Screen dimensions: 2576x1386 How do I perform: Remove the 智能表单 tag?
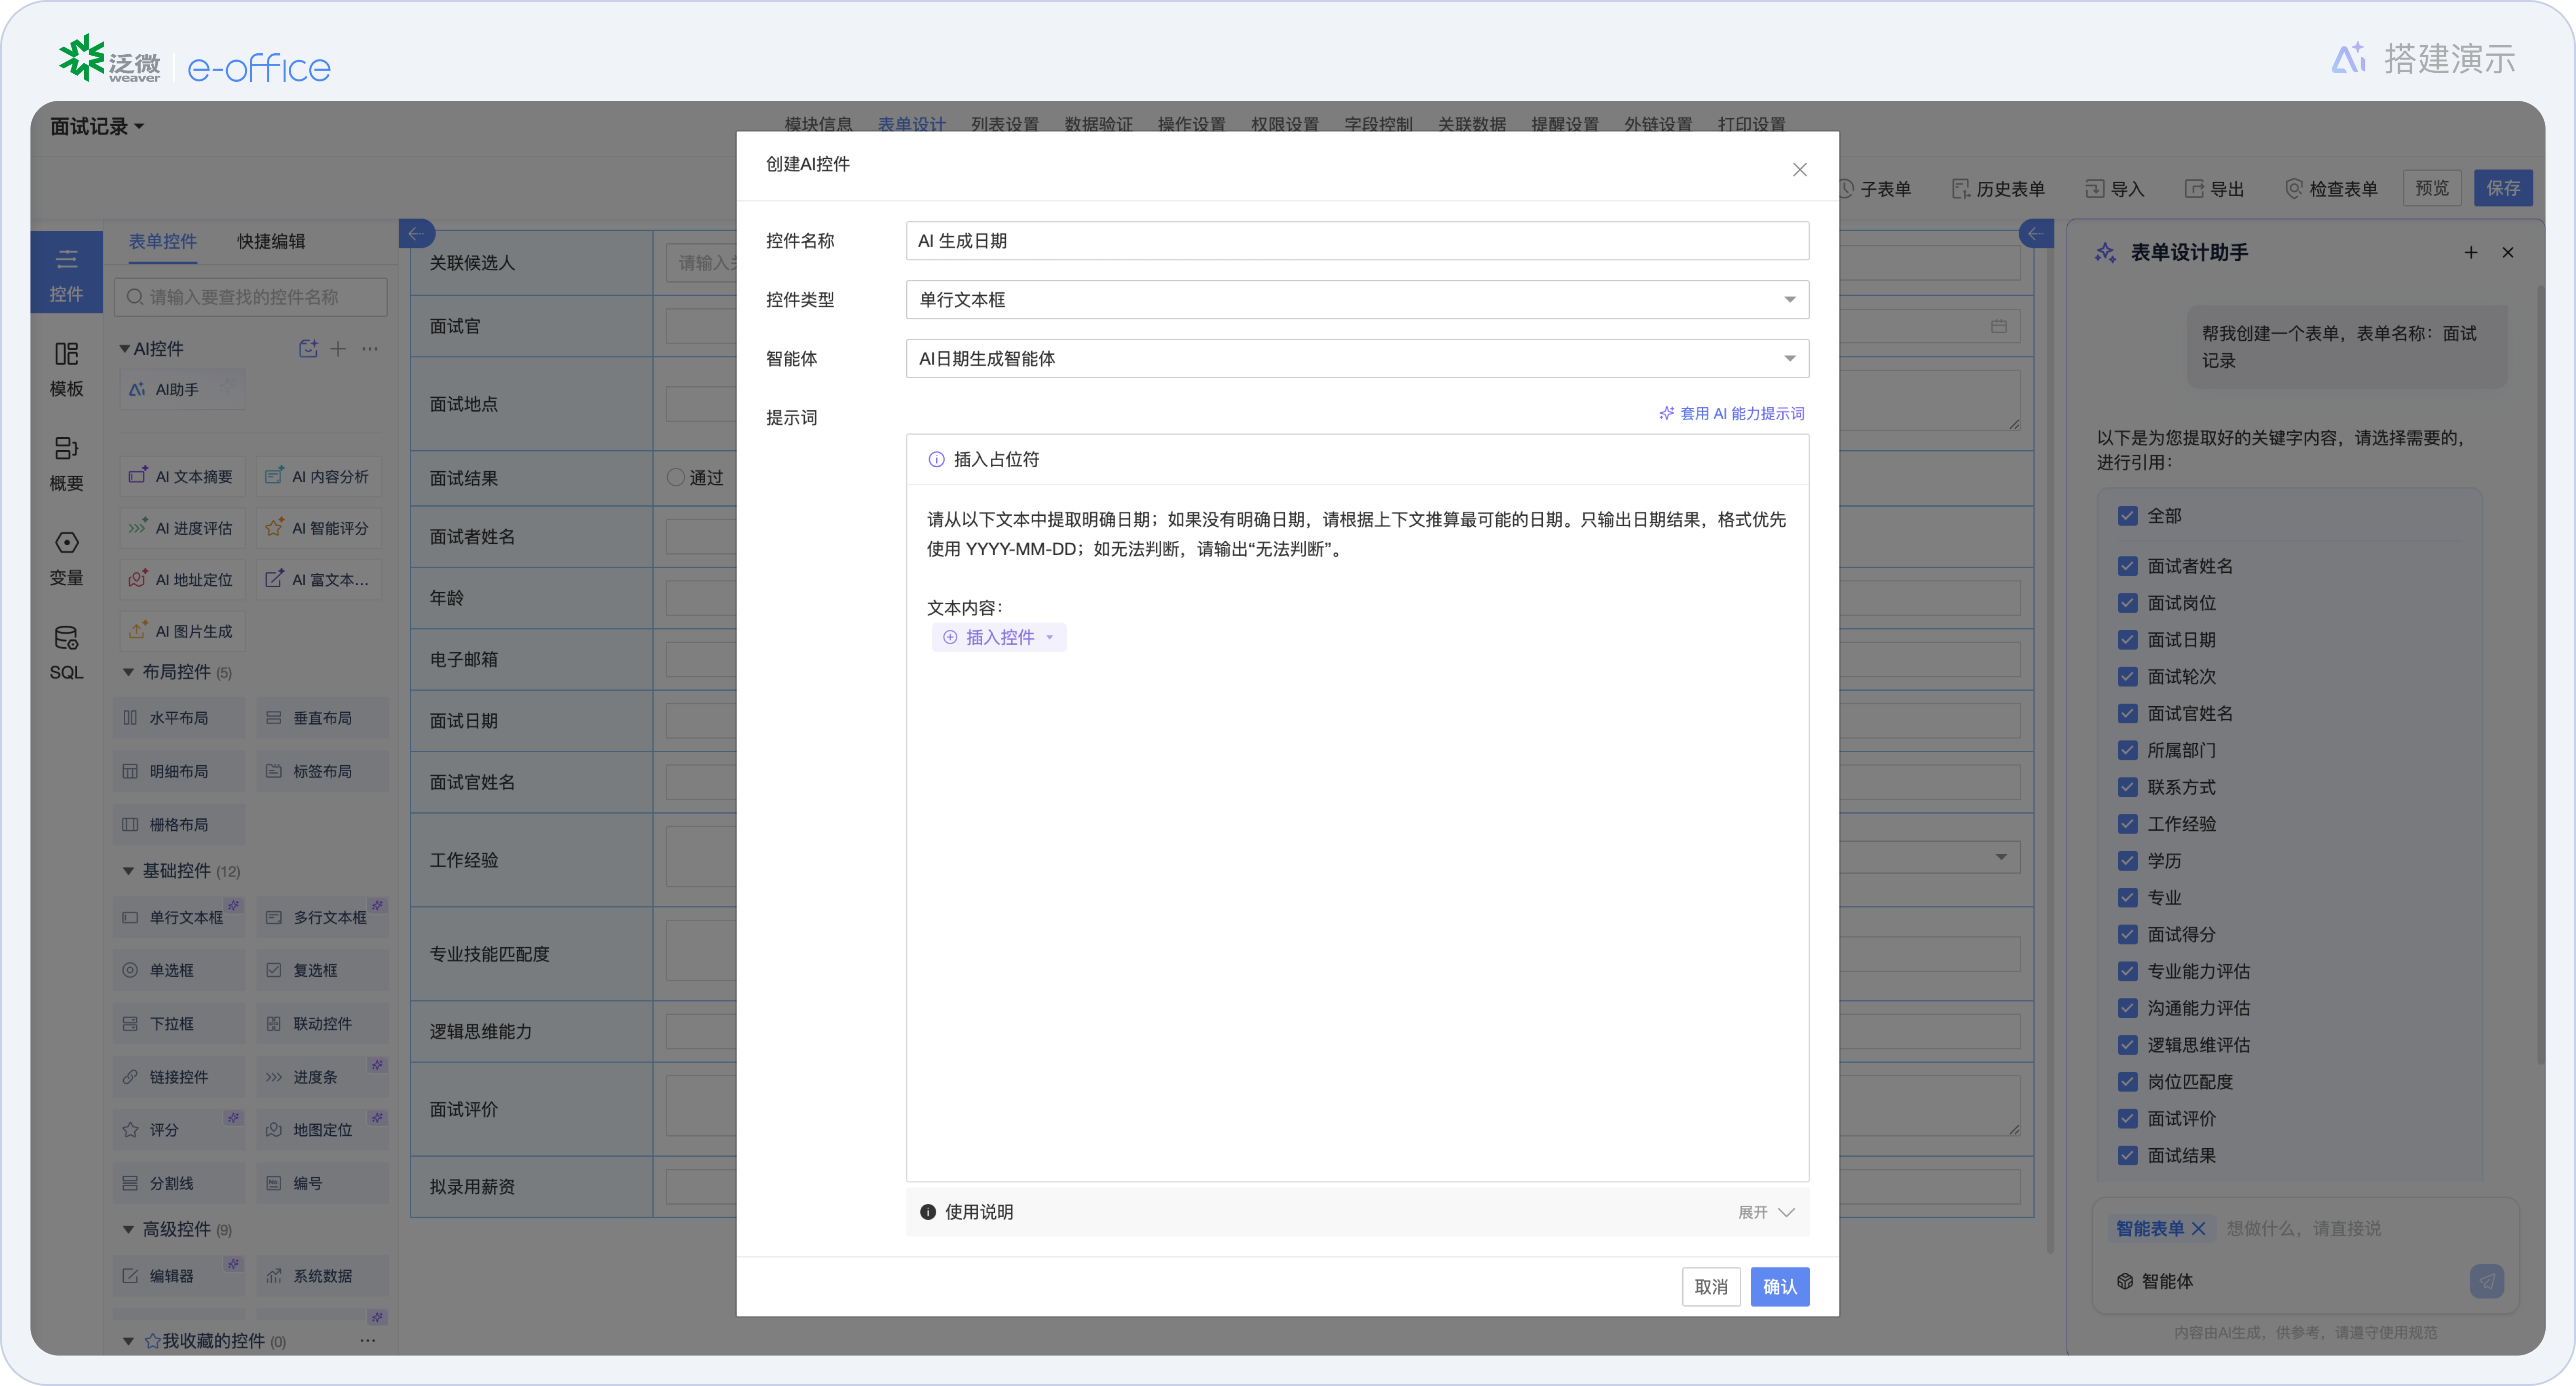[x=2198, y=1228]
